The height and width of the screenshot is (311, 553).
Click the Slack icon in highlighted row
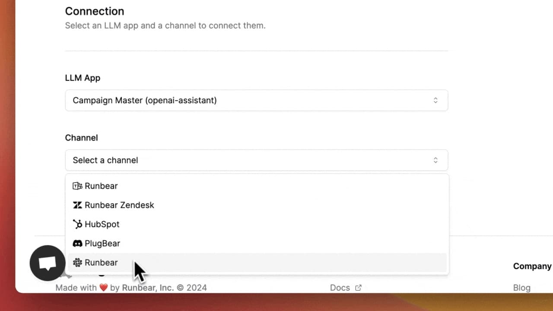[77, 263]
